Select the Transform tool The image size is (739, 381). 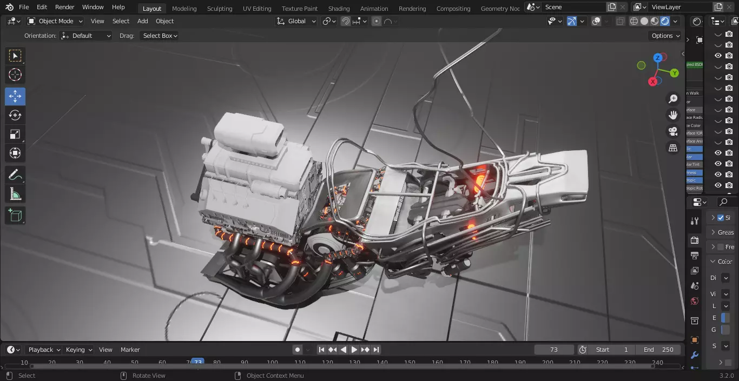coord(15,153)
